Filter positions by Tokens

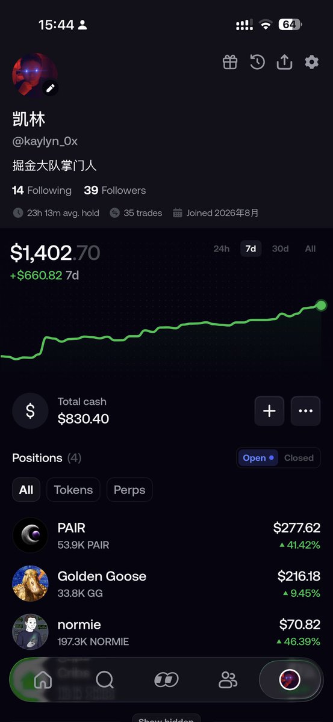click(73, 490)
